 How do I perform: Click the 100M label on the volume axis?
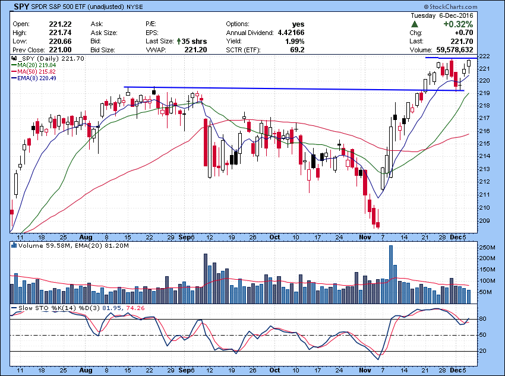(487, 281)
